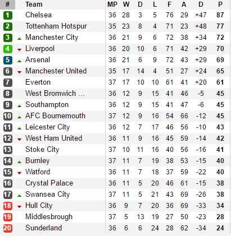Open the Crystal Palace team link
Screen dimensions: 231x236
coord(49,183)
